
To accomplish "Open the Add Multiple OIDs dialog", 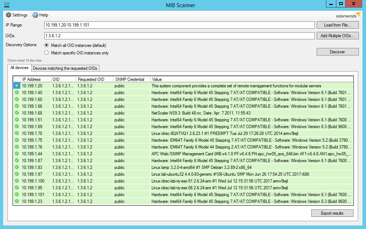I will (337, 35).
